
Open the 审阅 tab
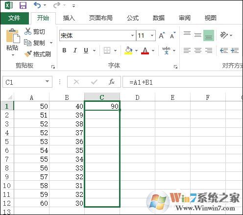185,18
